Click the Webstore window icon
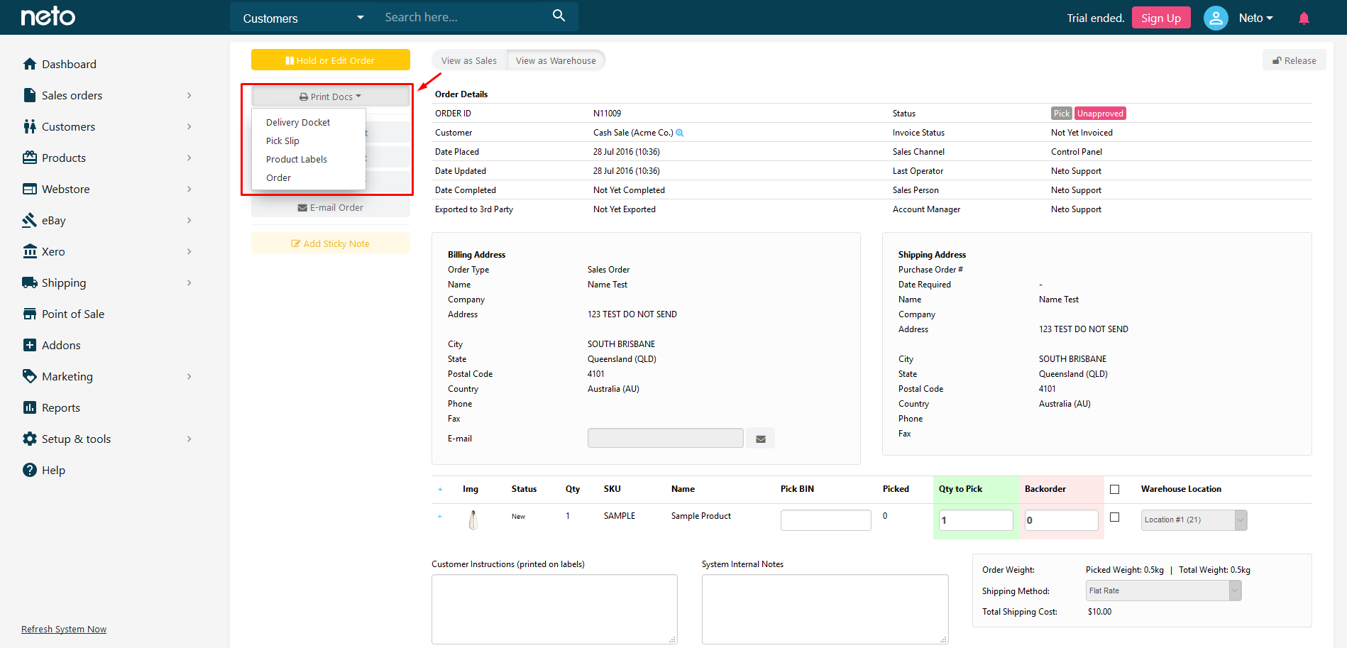Image resolution: width=1347 pixels, height=648 pixels. [x=30, y=189]
